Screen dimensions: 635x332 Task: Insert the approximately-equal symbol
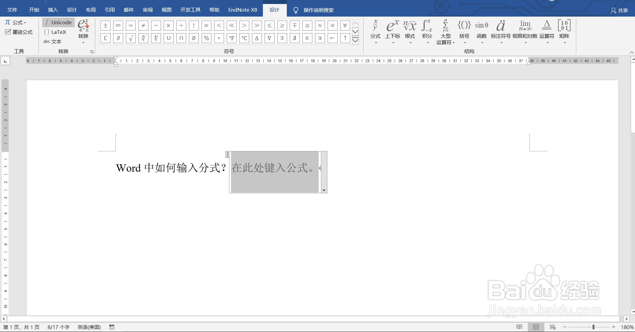[320, 26]
